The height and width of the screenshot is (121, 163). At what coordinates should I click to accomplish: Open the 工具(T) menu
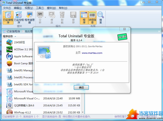[40, 8]
